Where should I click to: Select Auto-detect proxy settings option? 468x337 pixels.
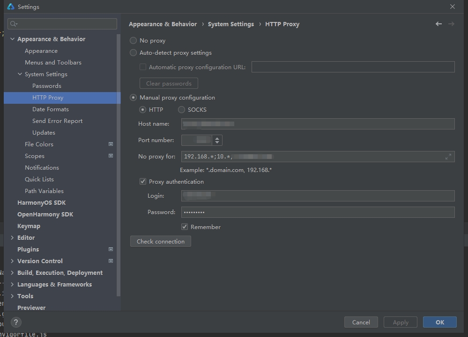point(133,53)
